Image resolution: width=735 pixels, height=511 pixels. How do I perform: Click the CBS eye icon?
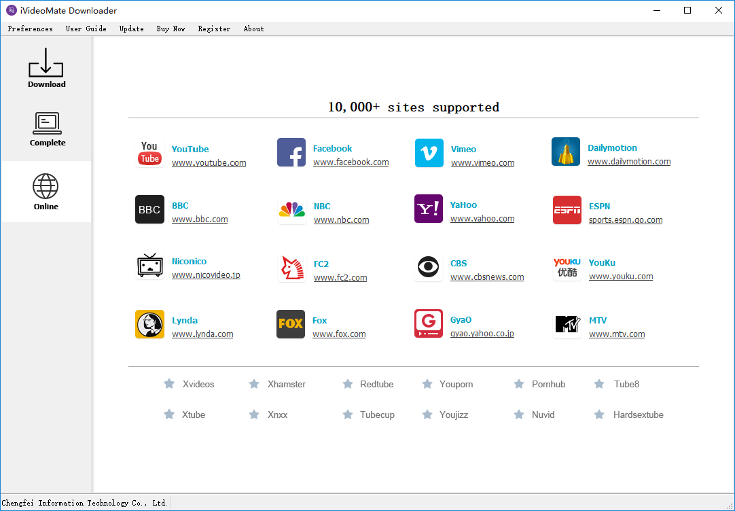[x=429, y=267]
